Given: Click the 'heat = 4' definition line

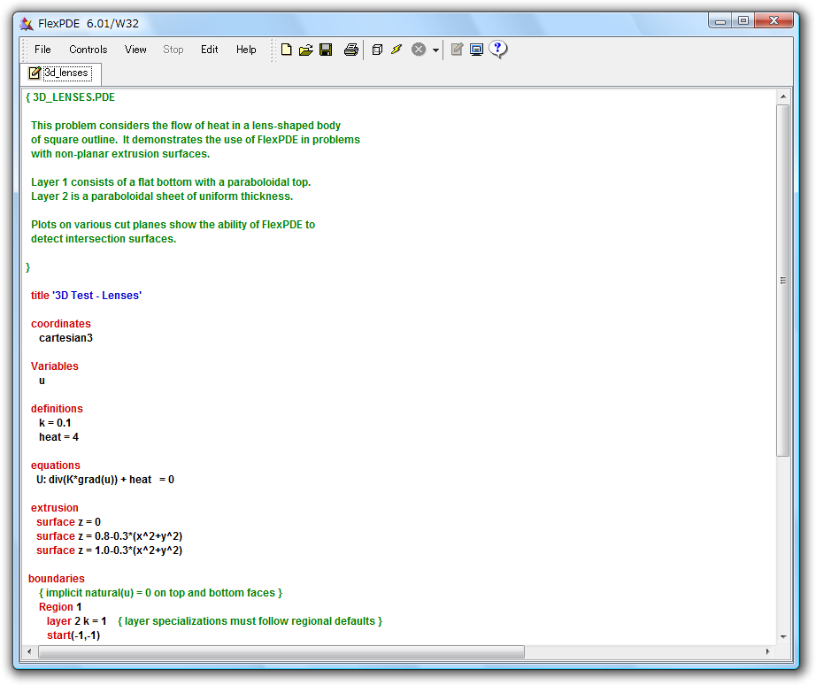Looking at the screenshot, I should (x=58, y=436).
